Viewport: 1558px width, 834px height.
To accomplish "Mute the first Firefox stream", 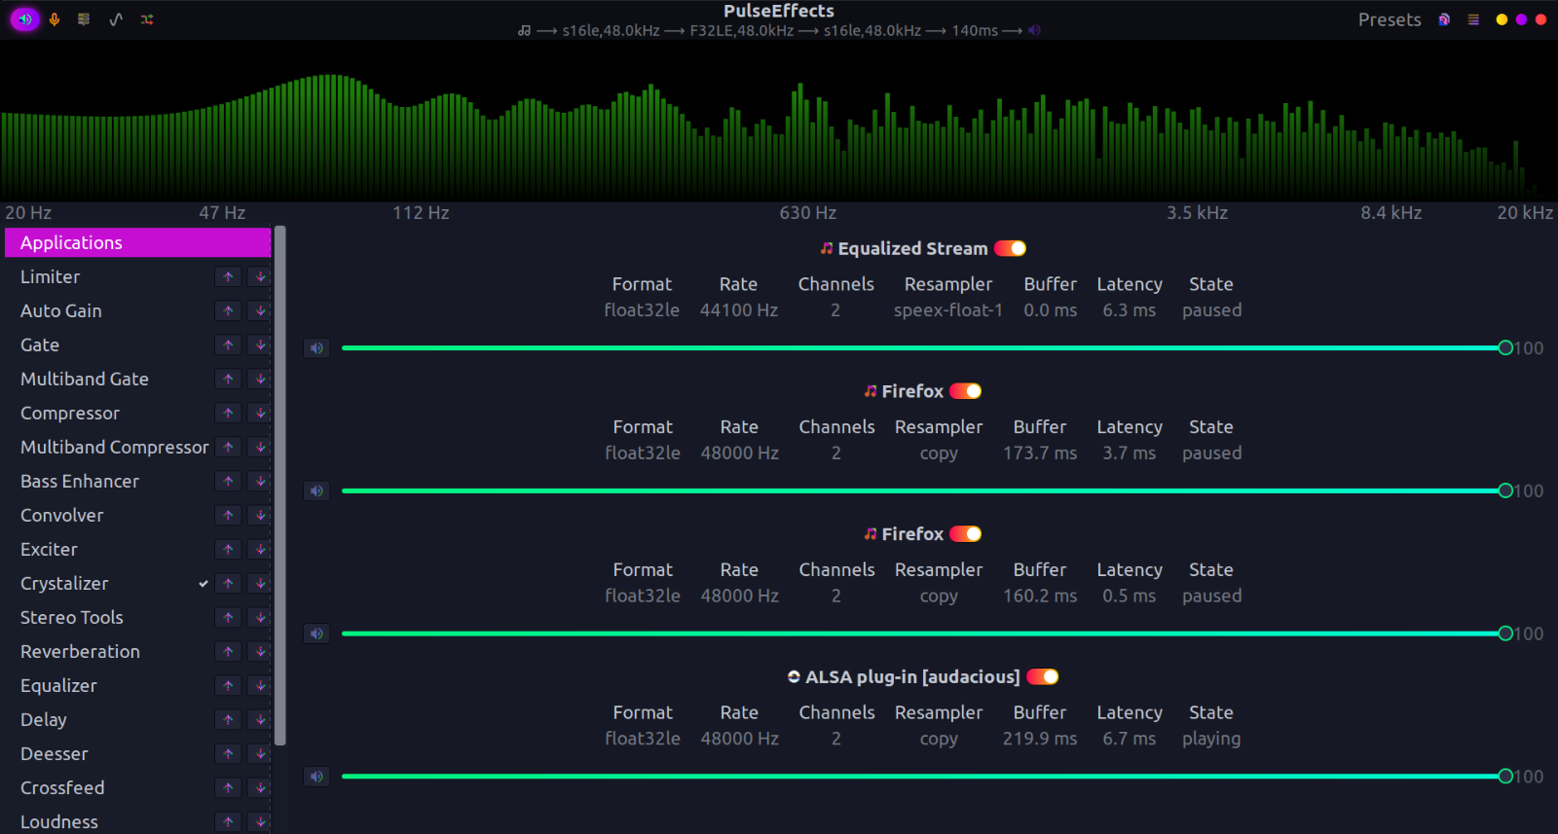I will pyautogui.click(x=316, y=491).
